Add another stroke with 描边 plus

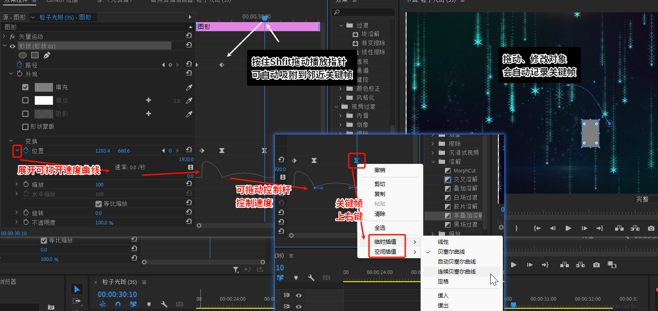[x=148, y=100]
